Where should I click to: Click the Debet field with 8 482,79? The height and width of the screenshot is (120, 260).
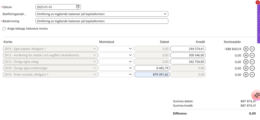[x=152, y=68]
